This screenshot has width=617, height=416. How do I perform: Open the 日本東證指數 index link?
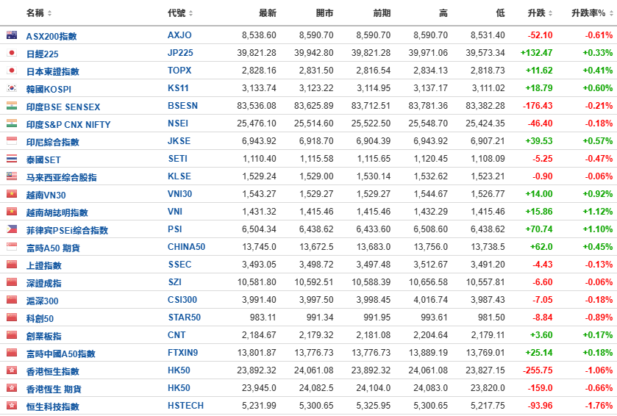coord(53,71)
